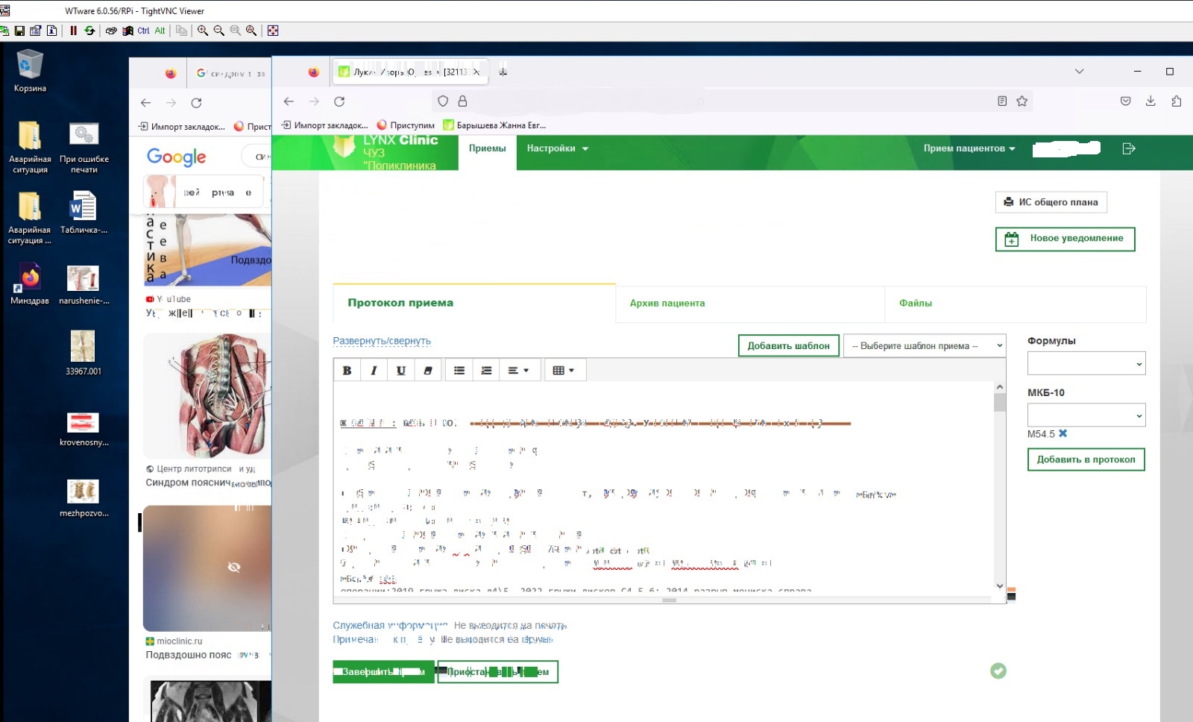Expand the МКБ-10 dropdown
This screenshot has height=722, width=1193.
coord(1086,415)
